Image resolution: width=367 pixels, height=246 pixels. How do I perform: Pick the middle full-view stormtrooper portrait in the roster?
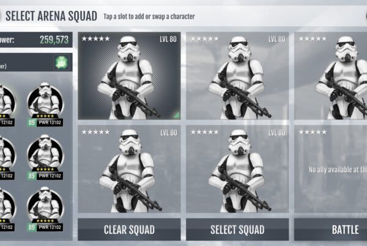(45, 157)
